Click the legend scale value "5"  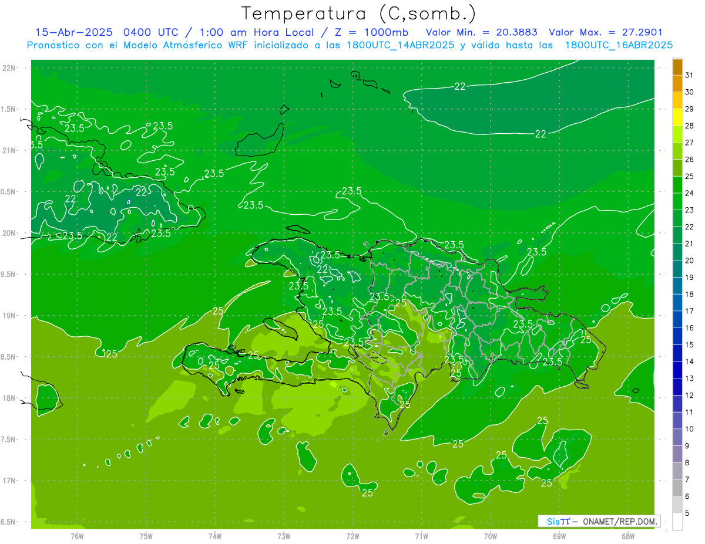click(x=687, y=513)
